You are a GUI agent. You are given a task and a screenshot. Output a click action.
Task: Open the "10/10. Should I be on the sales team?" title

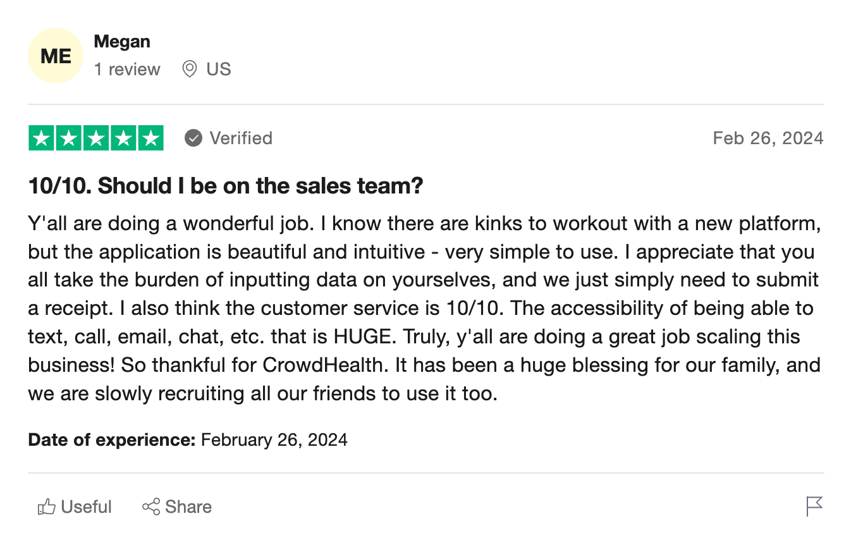[226, 186]
